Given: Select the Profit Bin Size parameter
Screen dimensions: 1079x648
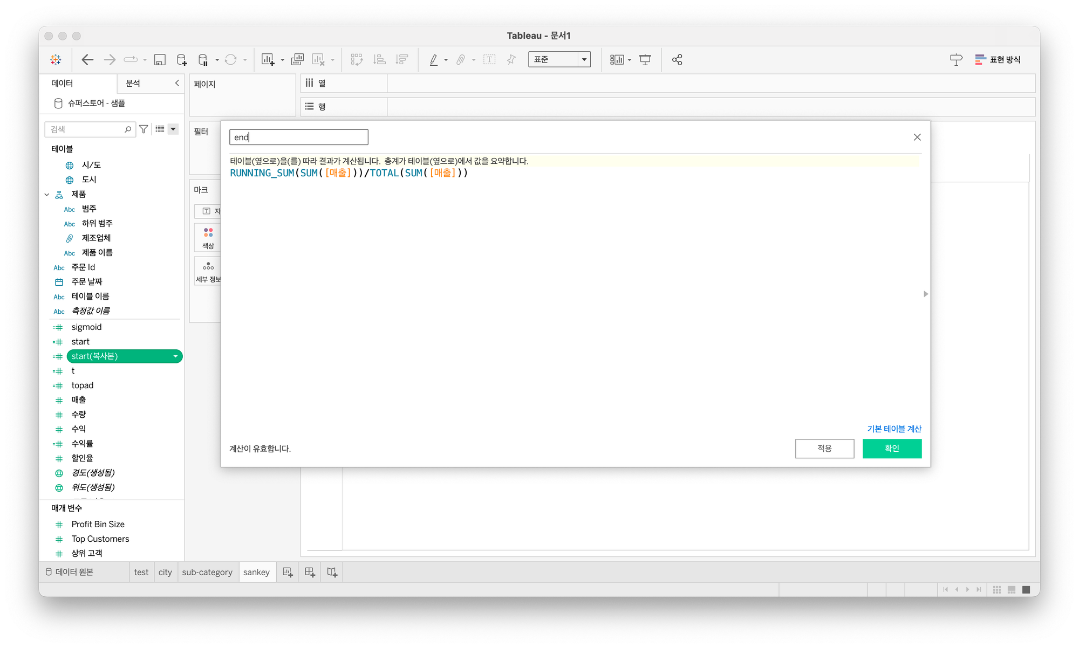Looking at the screenshot, I should coord(98,525).
